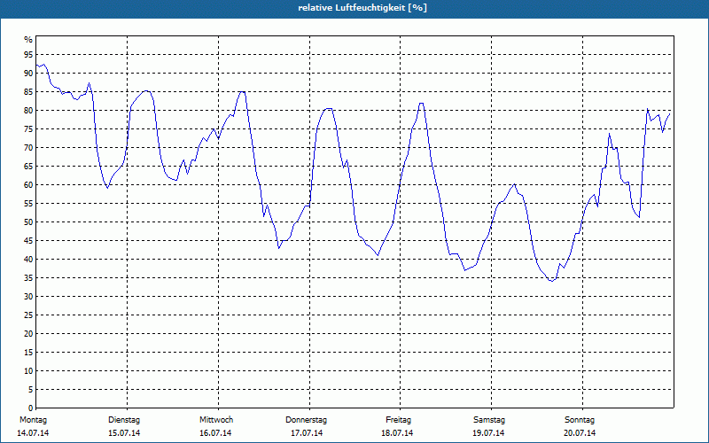Click the 60 value on the y-axis
709x443 pixels.
[x=28, y=185]
